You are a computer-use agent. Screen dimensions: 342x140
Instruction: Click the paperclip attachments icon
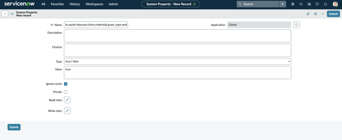(308, 14)
